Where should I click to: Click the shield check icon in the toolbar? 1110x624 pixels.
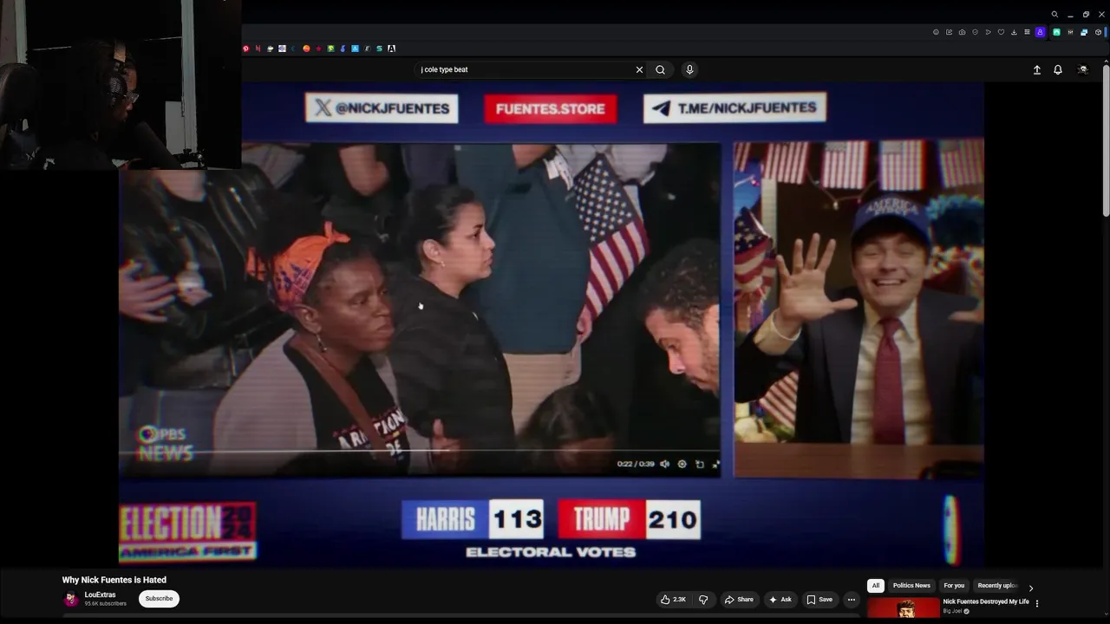point(975,32)
